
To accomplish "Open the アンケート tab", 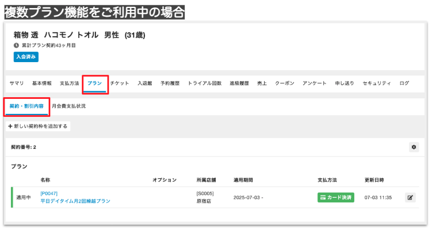I will click(x=315, y=83).
